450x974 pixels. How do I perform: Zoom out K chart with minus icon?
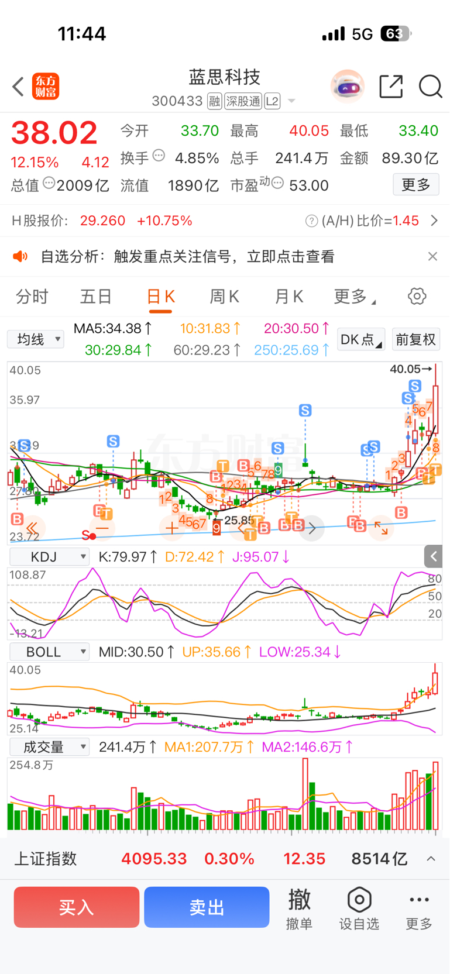(102, 528)
